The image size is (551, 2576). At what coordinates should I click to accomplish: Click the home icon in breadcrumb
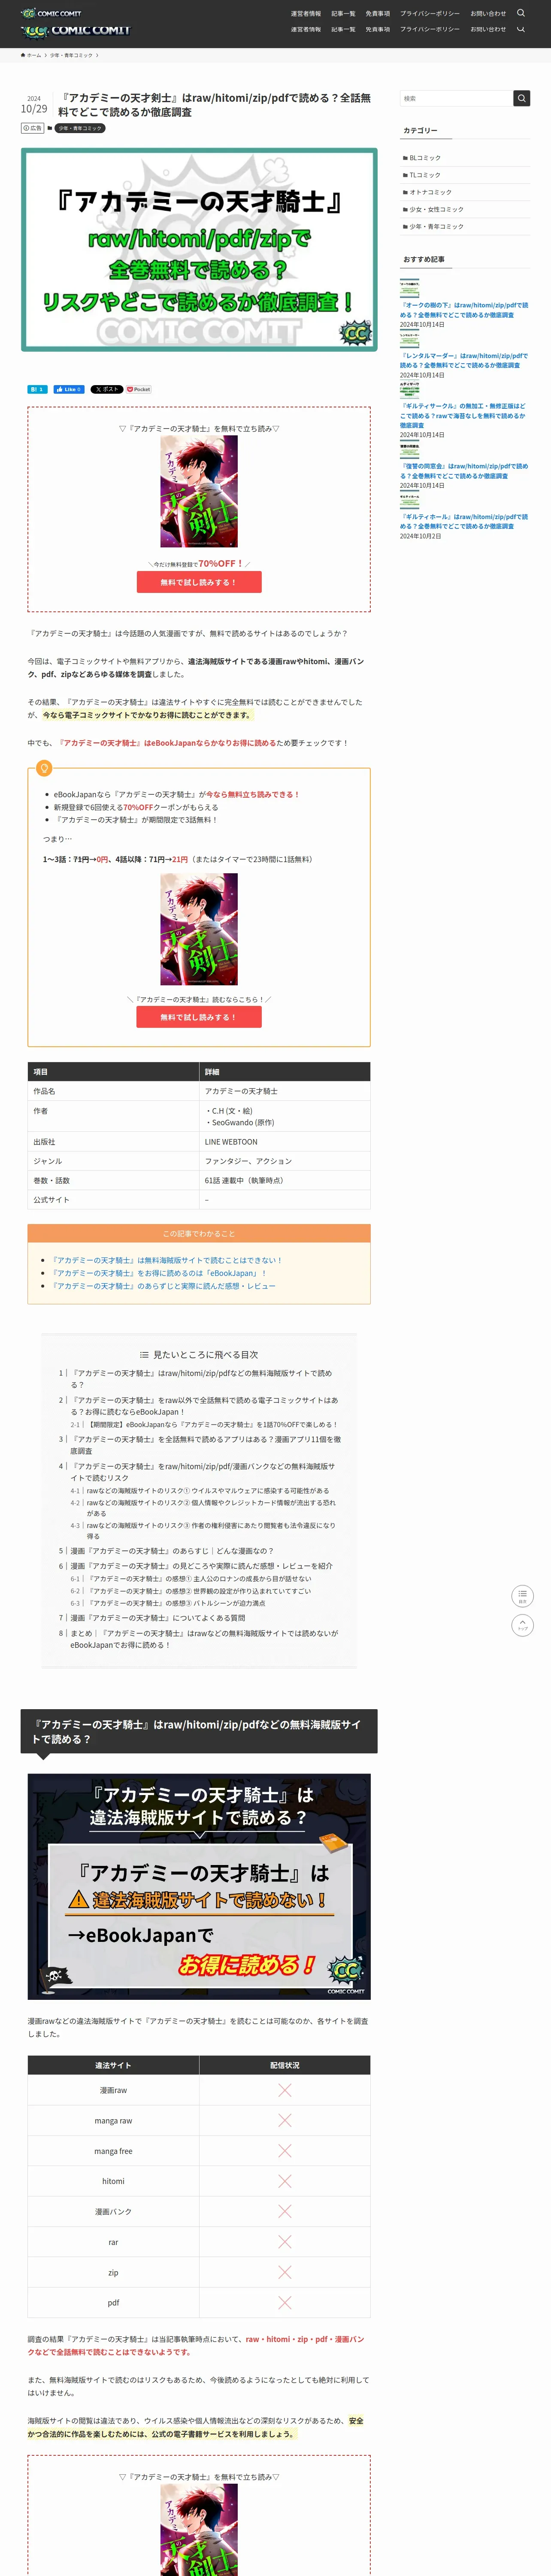tap(23, 55)
